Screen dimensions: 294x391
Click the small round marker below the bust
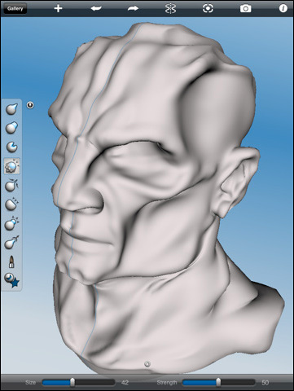[x=147, y=364]
